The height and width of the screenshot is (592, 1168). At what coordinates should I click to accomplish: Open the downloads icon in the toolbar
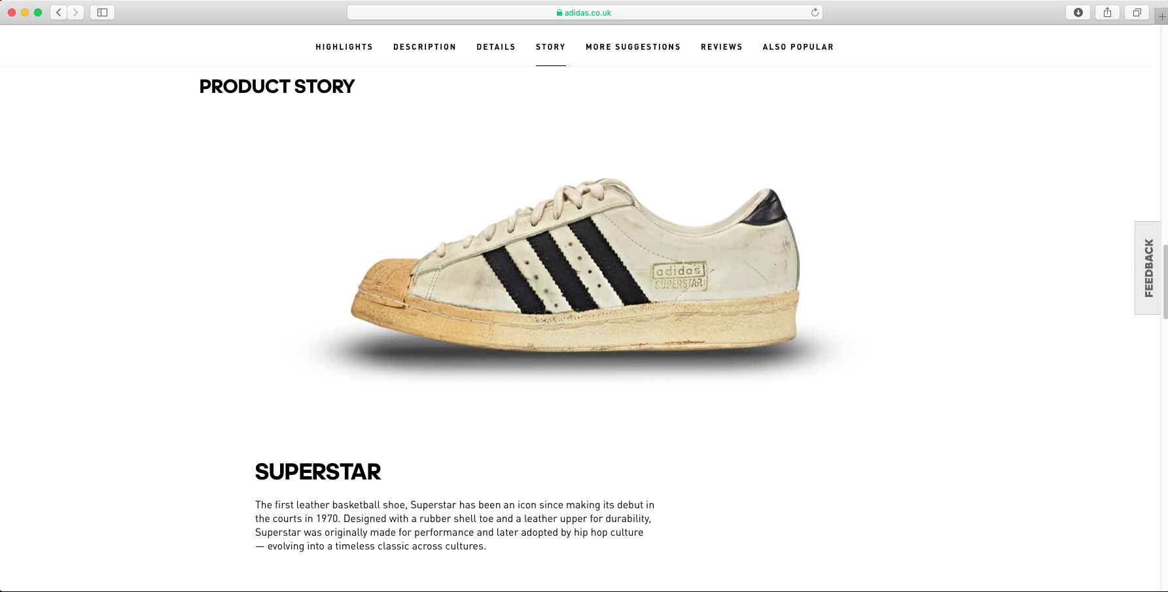1078,12
